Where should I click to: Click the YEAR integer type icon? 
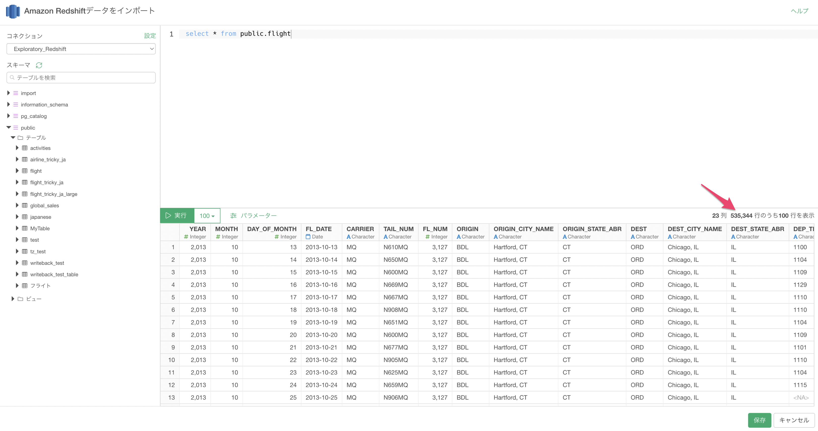coord(186,237)
